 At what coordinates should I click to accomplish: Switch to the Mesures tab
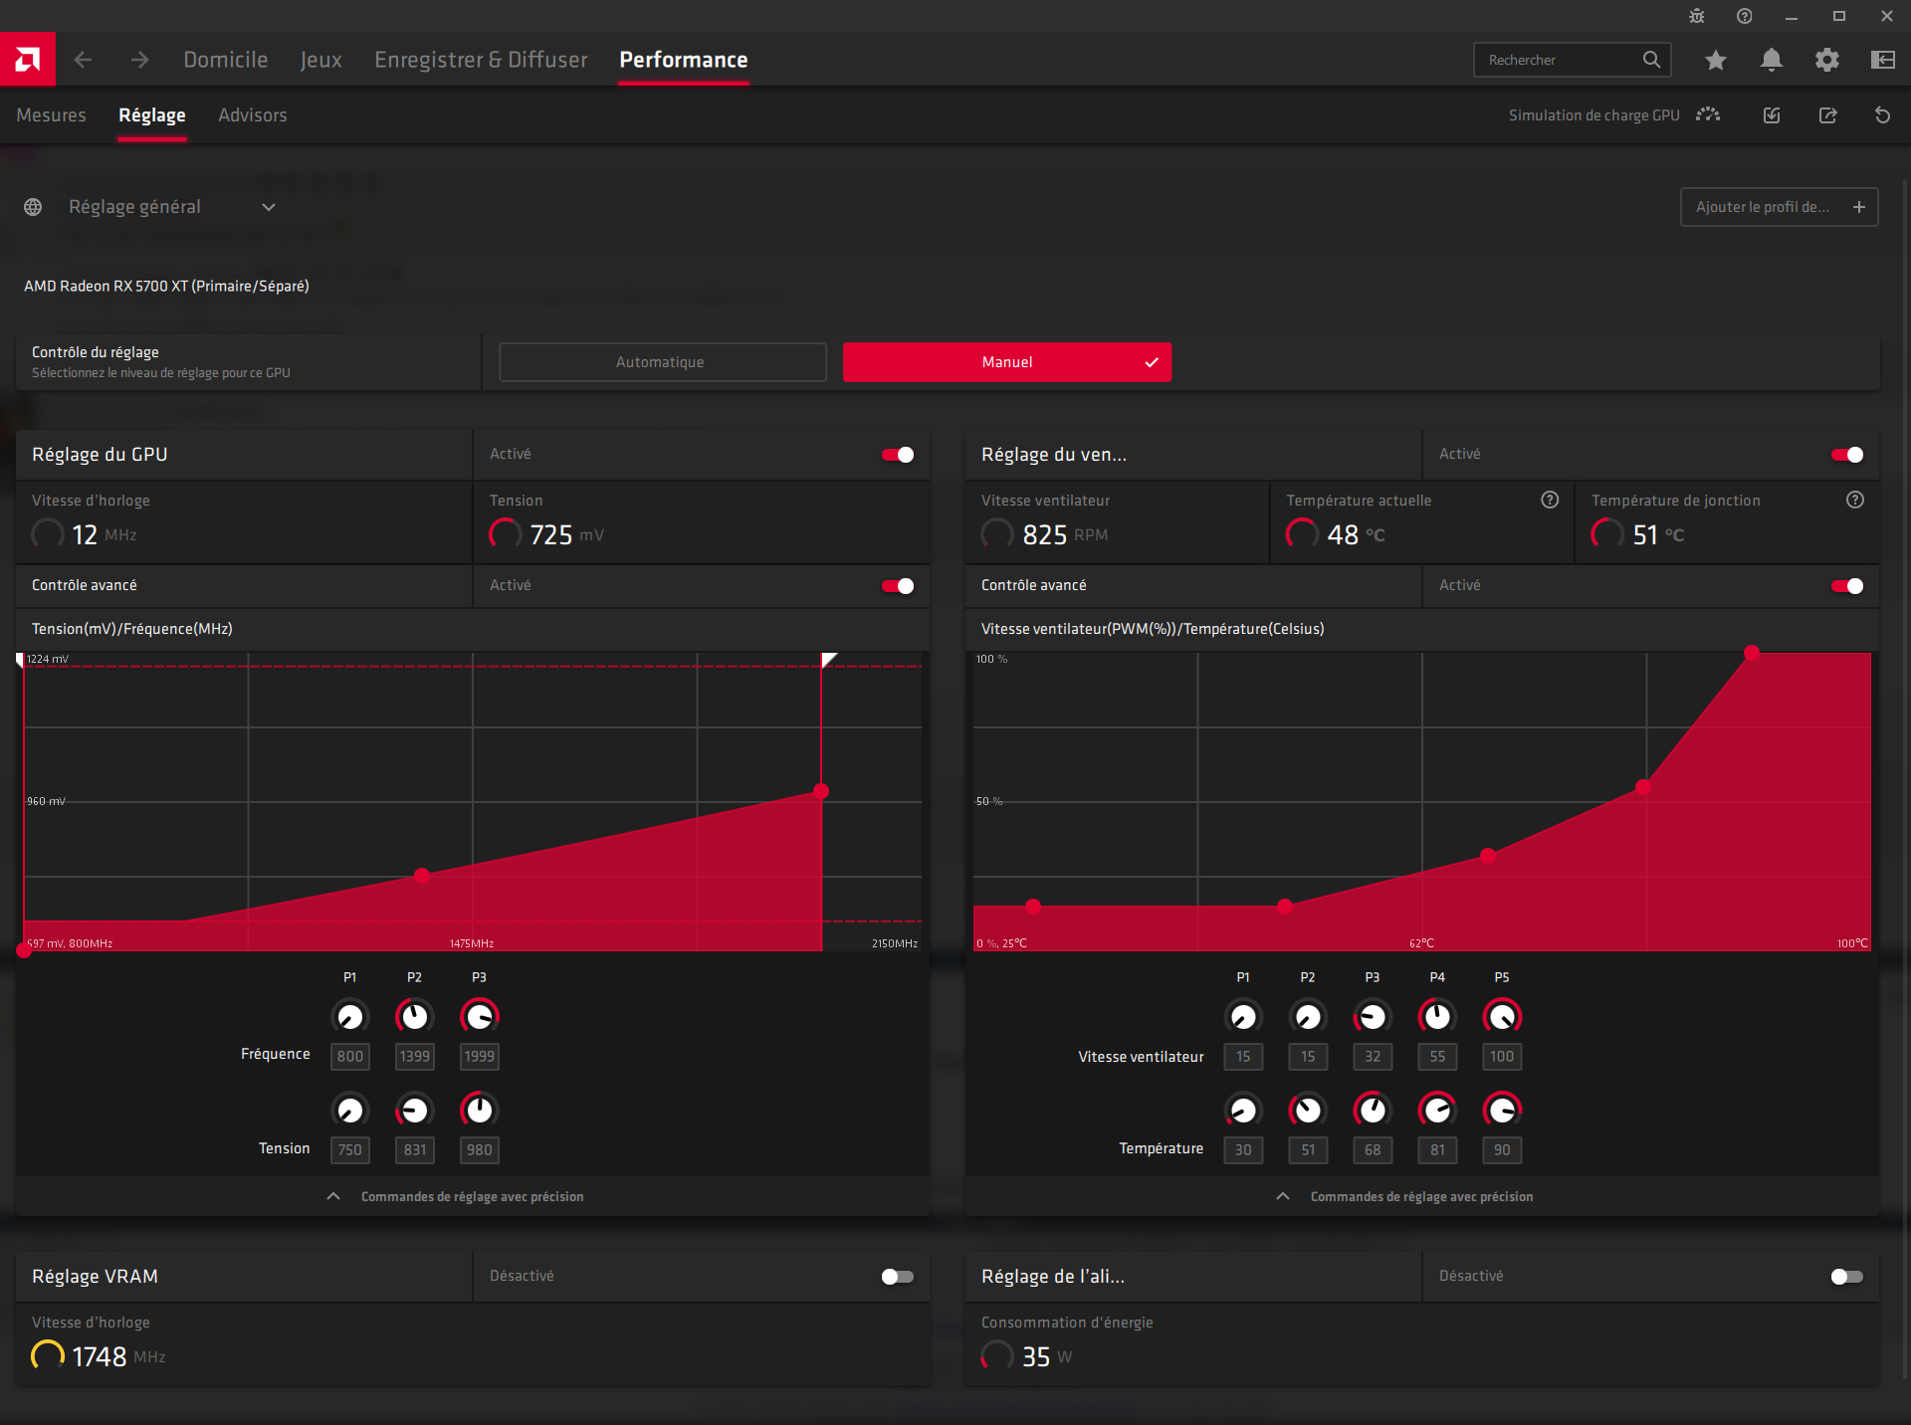[x=51, y=115]
